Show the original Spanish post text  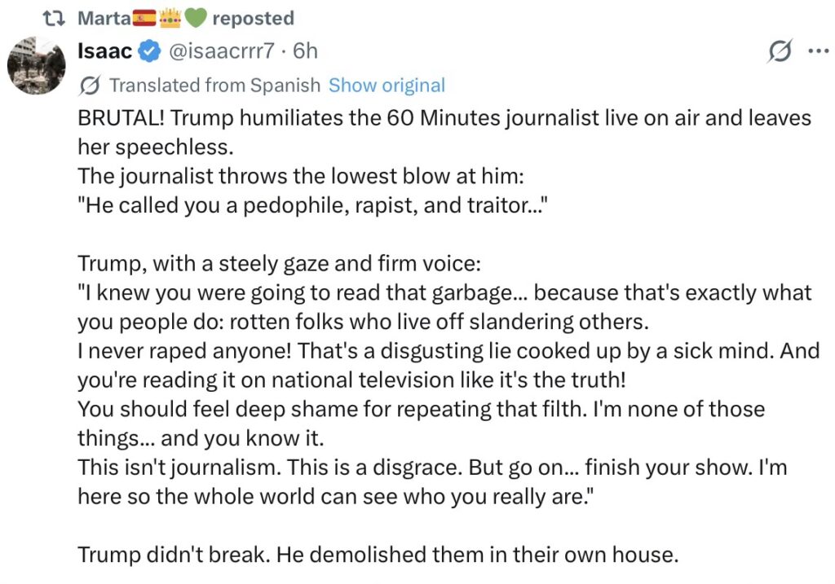pyautogui.click(x=387, y=86)
